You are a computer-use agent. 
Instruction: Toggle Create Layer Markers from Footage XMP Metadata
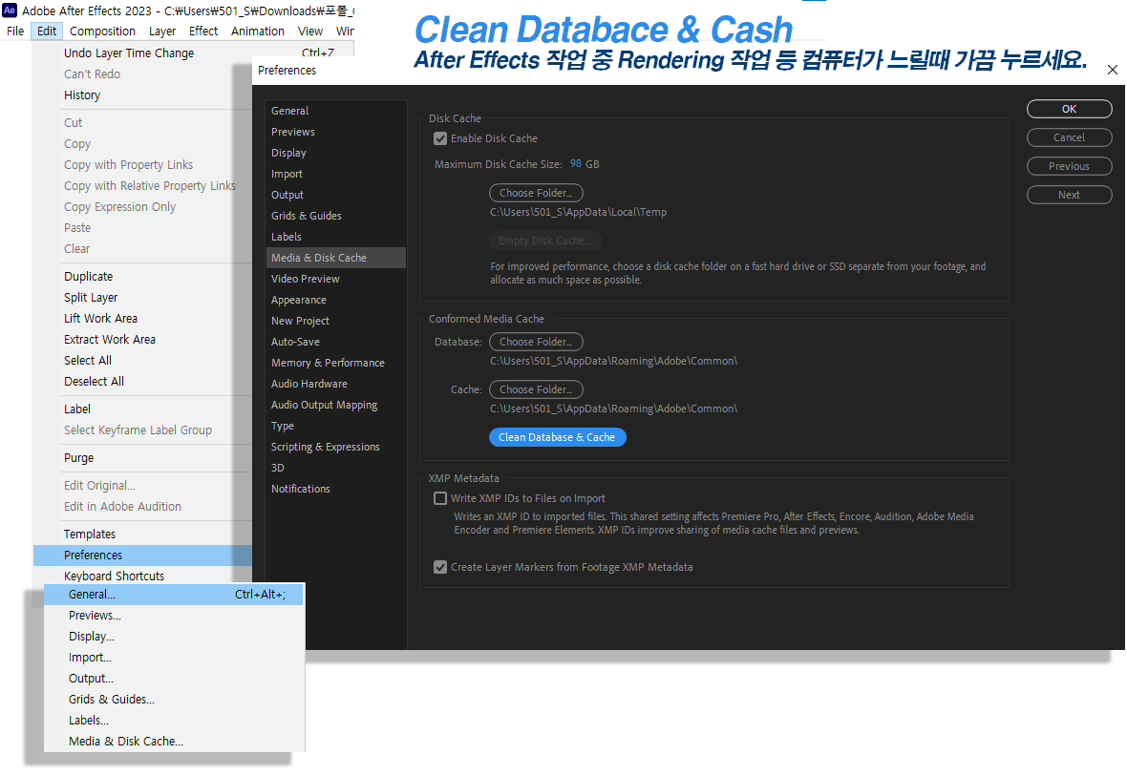(440, 568)
